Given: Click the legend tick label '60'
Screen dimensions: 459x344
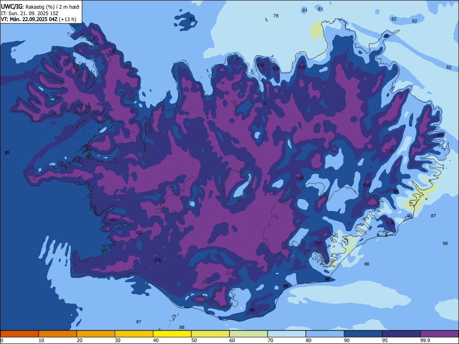Looking at the screenshot, I should pos(232,340).
